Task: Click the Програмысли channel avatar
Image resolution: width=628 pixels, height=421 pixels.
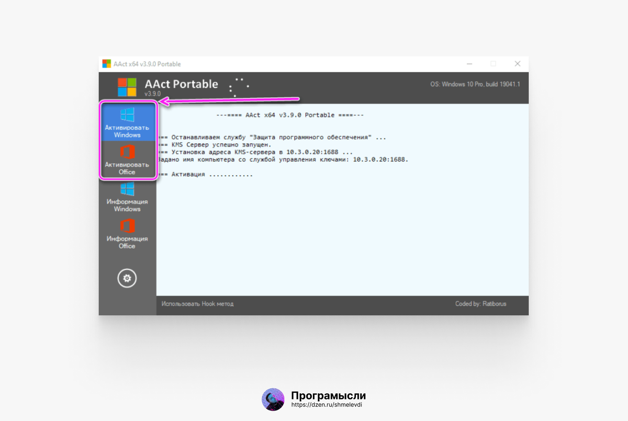Action: (x=273, y=400)
